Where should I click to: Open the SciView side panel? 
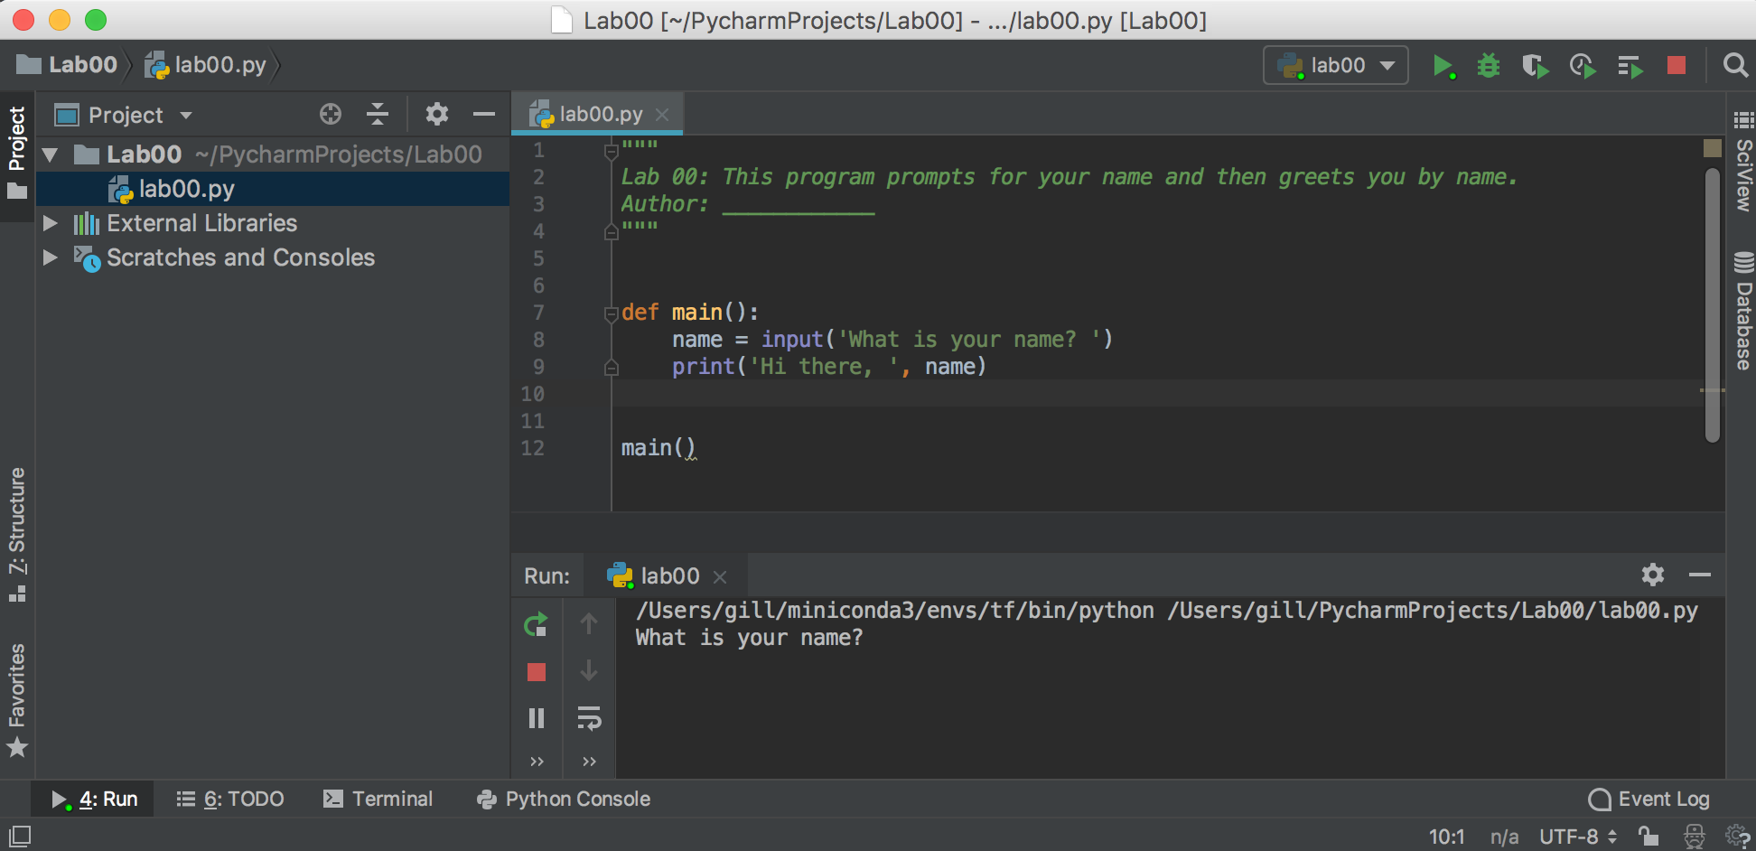click(x=1742, y=162)
